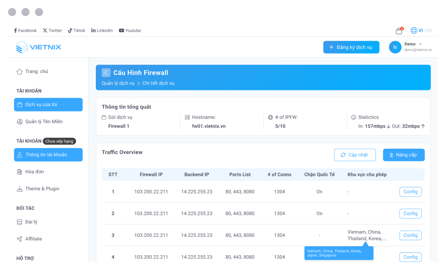The width and height of the screenshot is (446, 270).
Task: Click the globe language icon
Action: tap(414, 30)
